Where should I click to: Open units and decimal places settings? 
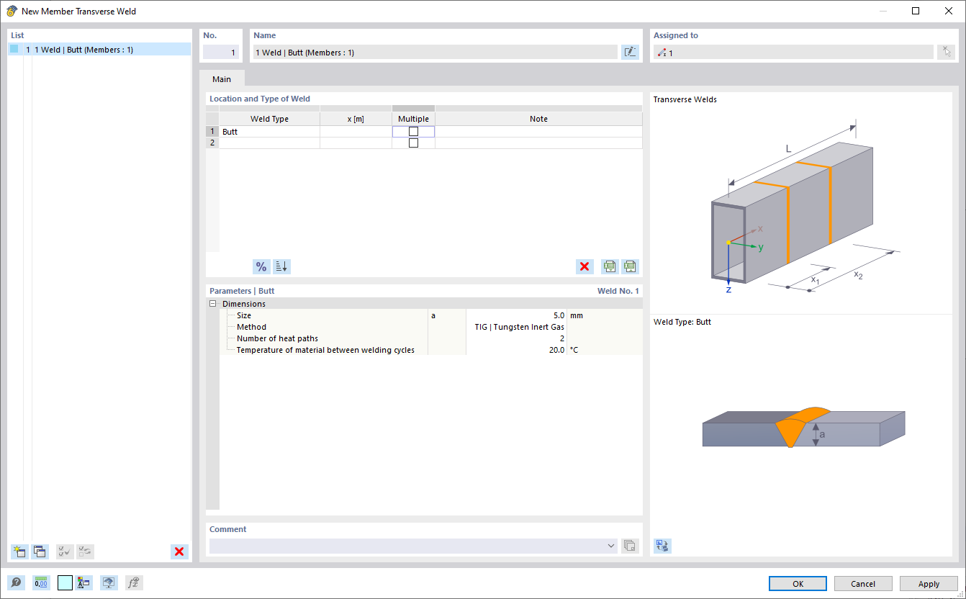pyautogui.click(x=40, y=582)
